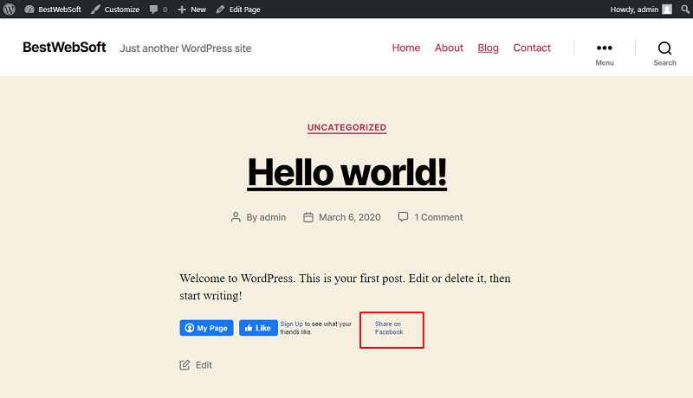Open the Uncategorized category link

(347, 127)
